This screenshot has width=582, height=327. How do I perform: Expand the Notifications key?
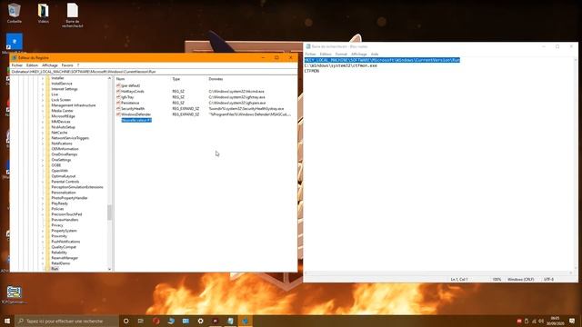click(x=43, y=144)
